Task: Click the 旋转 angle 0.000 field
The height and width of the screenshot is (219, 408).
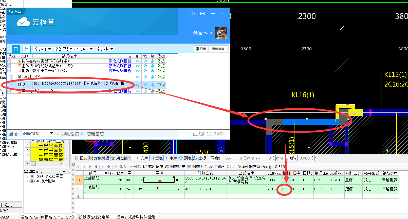Action: pos(306,158)
